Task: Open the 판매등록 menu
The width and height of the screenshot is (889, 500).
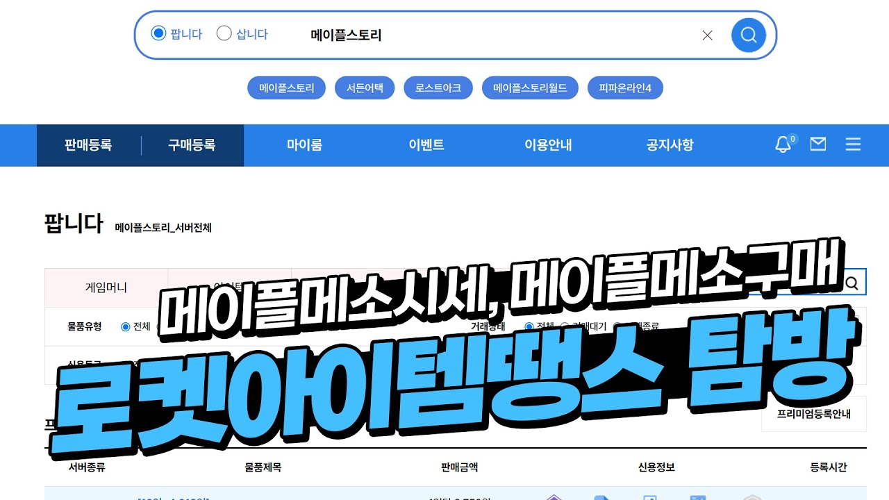Action: (88, 145)
